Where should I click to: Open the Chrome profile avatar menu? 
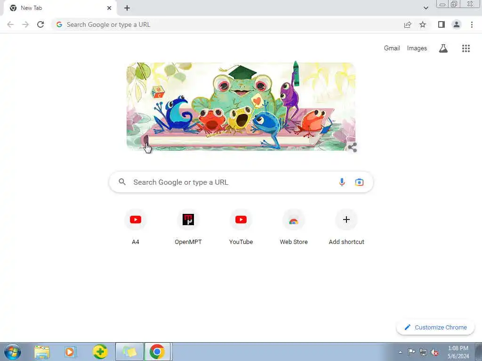tap(457, 24)
